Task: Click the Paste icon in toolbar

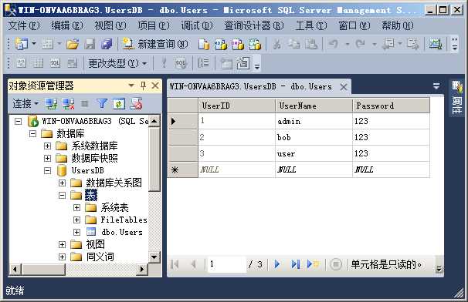Action: click(x=311, y=45)
